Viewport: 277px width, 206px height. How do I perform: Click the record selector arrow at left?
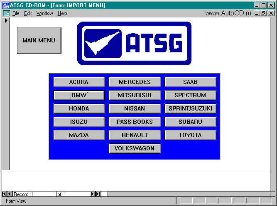pyautogui.click(x=6, y=21)
